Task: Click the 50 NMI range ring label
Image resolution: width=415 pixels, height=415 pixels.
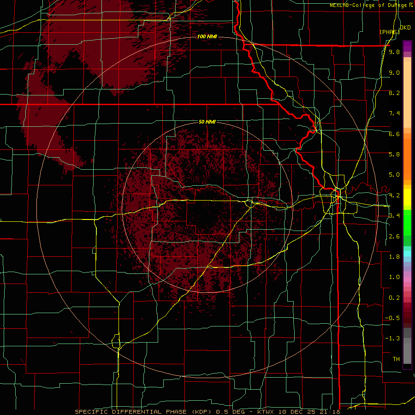Action: pyautogui.click(x=207, y=122)
